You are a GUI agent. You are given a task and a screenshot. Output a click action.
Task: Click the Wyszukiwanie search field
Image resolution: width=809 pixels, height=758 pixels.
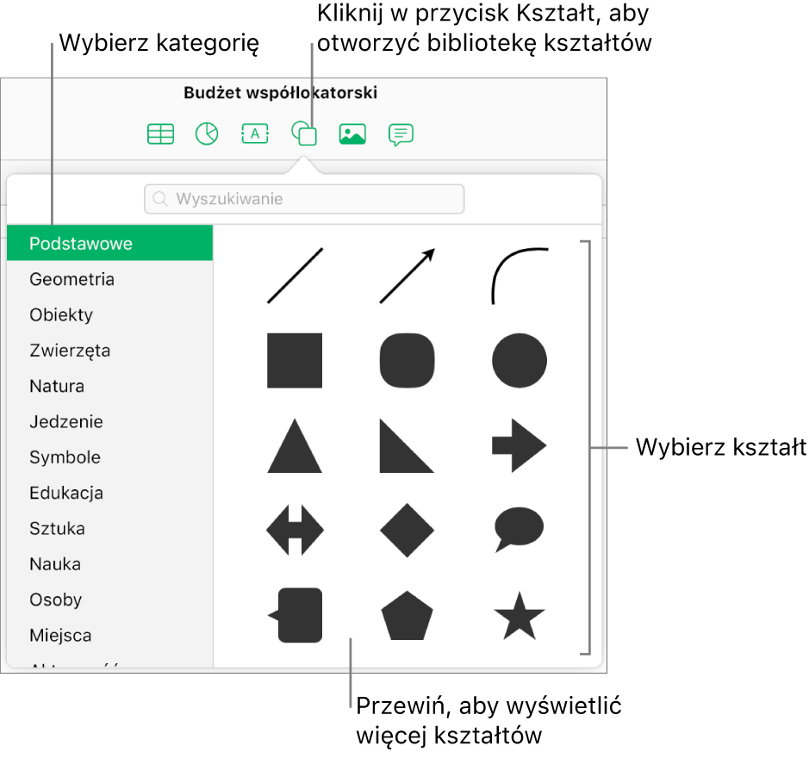coord(304,199)
